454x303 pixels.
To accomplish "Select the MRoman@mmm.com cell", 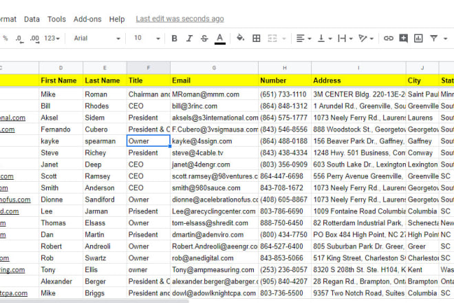I will click(214, 94).
